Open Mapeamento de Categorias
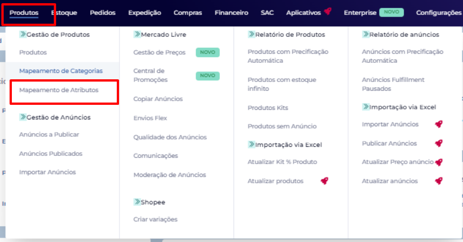 point(61,71)
